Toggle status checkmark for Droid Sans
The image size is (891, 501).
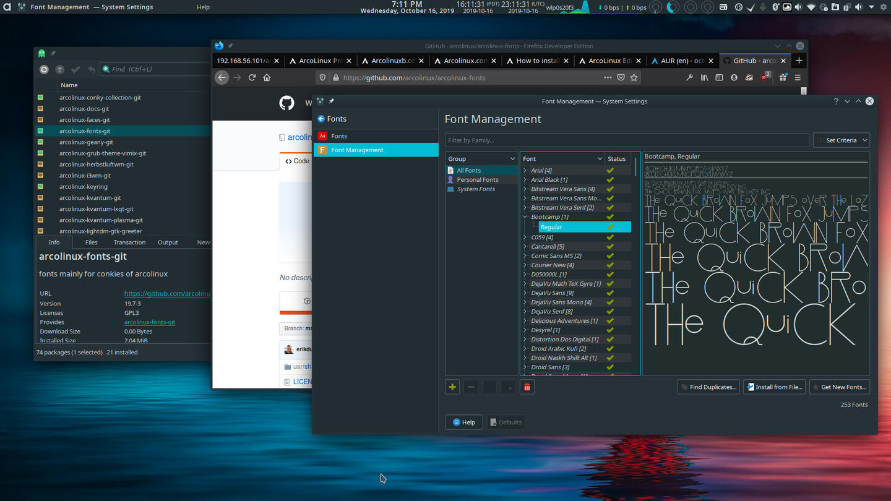coord(610,367)
